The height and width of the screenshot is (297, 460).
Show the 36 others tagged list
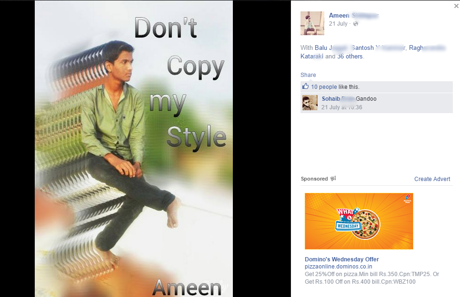click(350, 56)
